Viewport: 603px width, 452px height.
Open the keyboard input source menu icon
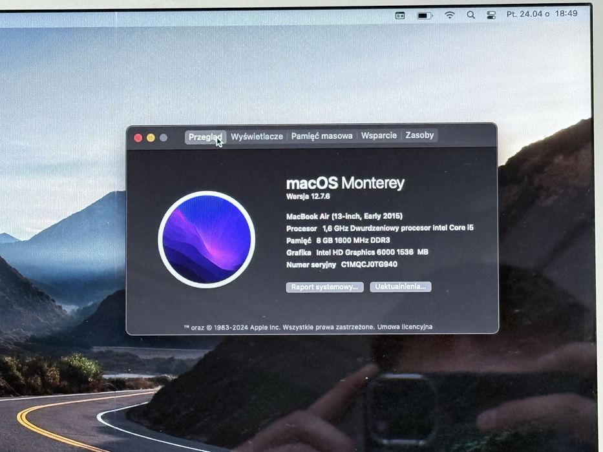click(400, 15)
